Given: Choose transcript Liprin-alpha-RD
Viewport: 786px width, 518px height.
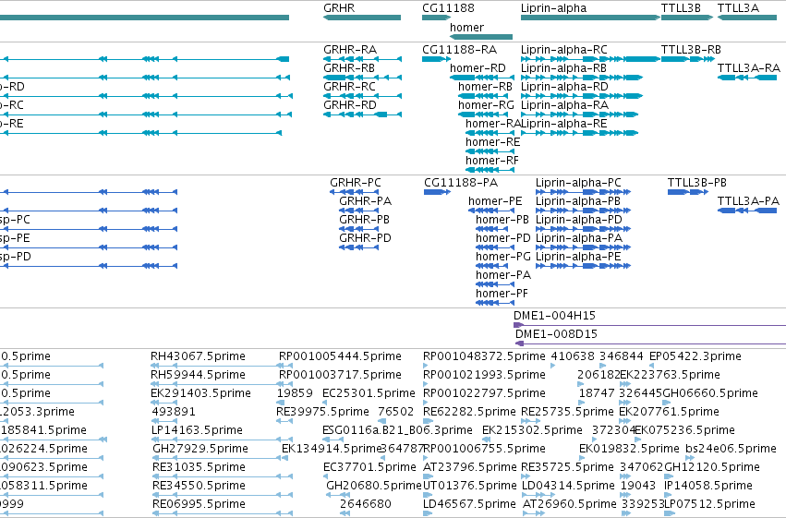Looking at the screenshot, I should click(x=564, y=87).
